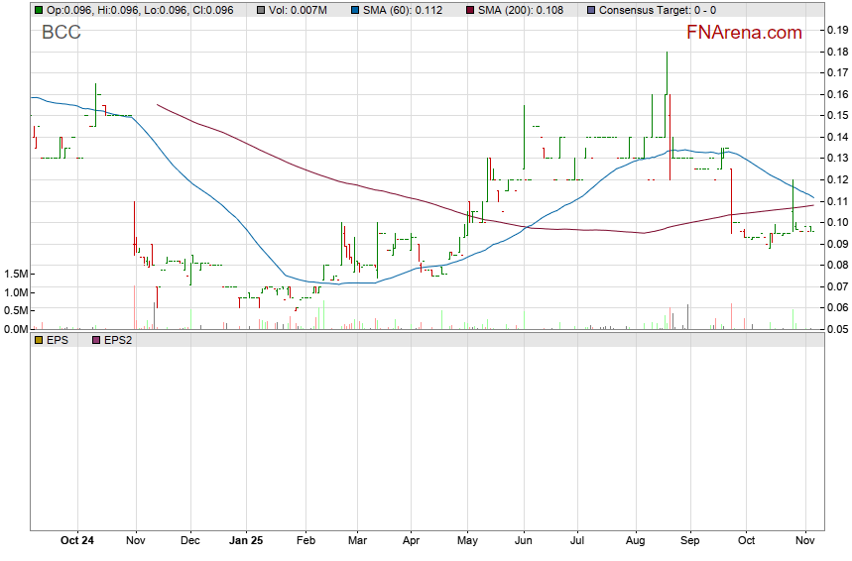Click the BCC ticker symbol label
852x561 pixels.
click(61, 32)
